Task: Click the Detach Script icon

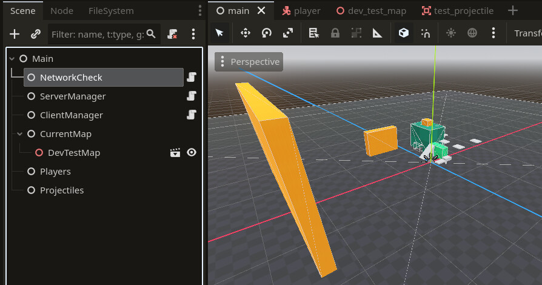Action: [x=172, y=34]
